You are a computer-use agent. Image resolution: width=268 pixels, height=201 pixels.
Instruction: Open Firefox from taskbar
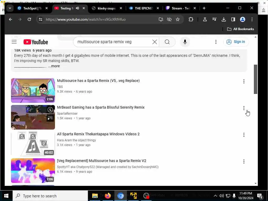108,196
